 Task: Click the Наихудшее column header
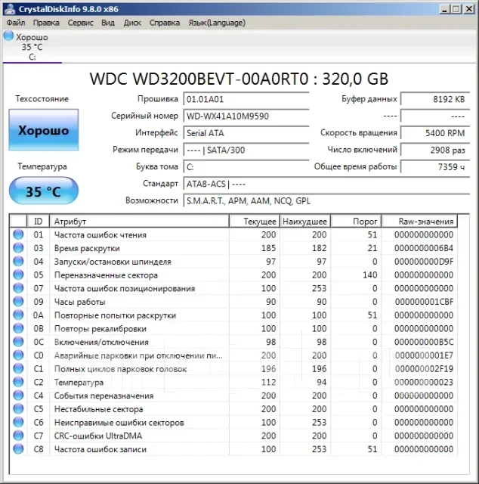[305, 222]
